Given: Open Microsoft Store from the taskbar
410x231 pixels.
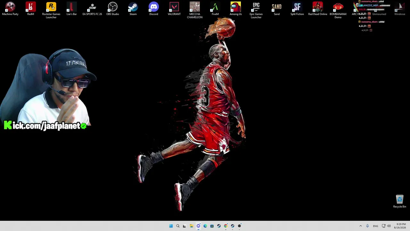Looking at the screenshot, I should 212,226.
